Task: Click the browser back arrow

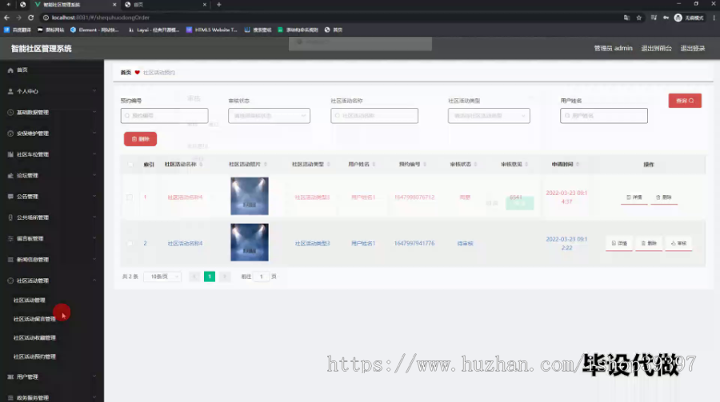Action: [6, 18]
